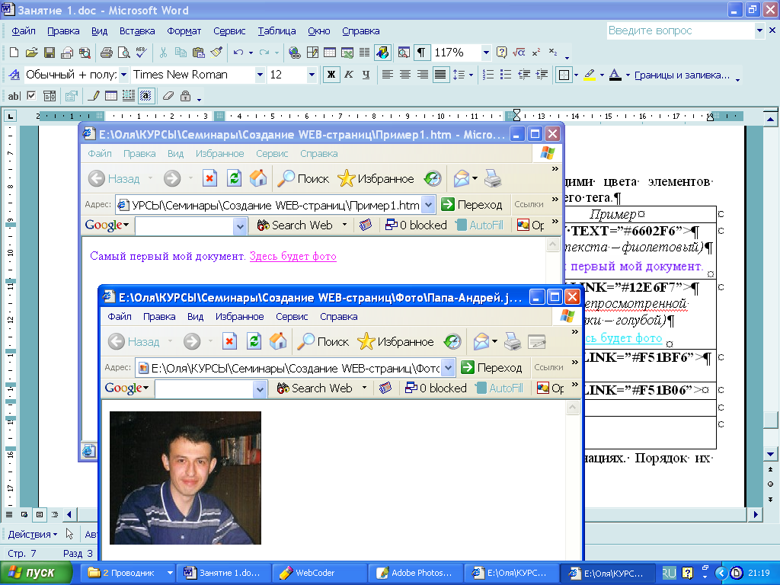The image size is (780, 585).
Task: Click Поиск search icon in Папа-Андрей window
Action: point(323,342)
